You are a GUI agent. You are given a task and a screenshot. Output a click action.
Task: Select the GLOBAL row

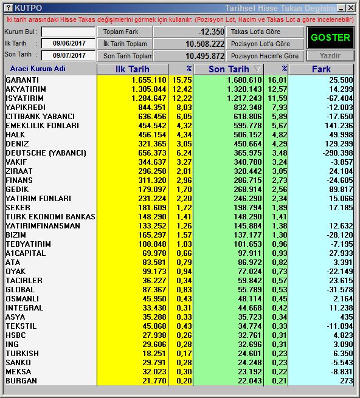(x=179, y=290)
